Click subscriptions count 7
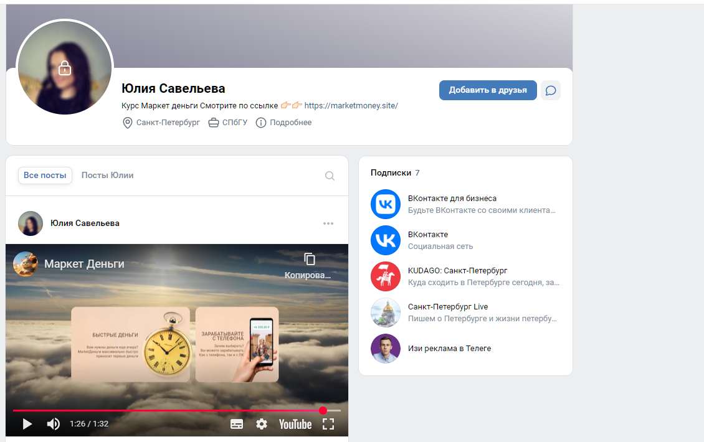This screenshot has height=442, width=704. (x=417, y=173)
